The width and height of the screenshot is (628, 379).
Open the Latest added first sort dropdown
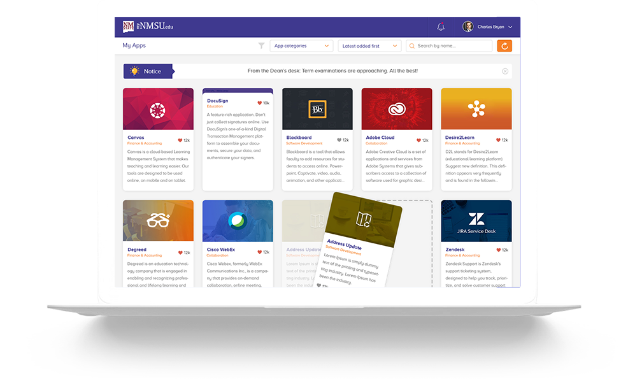(x=369, y=46)
